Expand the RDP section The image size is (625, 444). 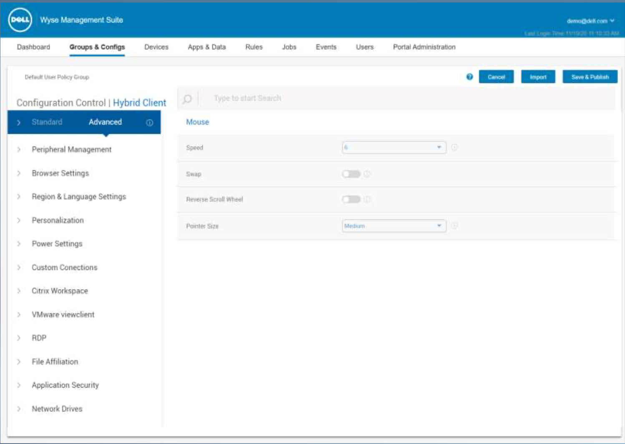tap(39, 338)
